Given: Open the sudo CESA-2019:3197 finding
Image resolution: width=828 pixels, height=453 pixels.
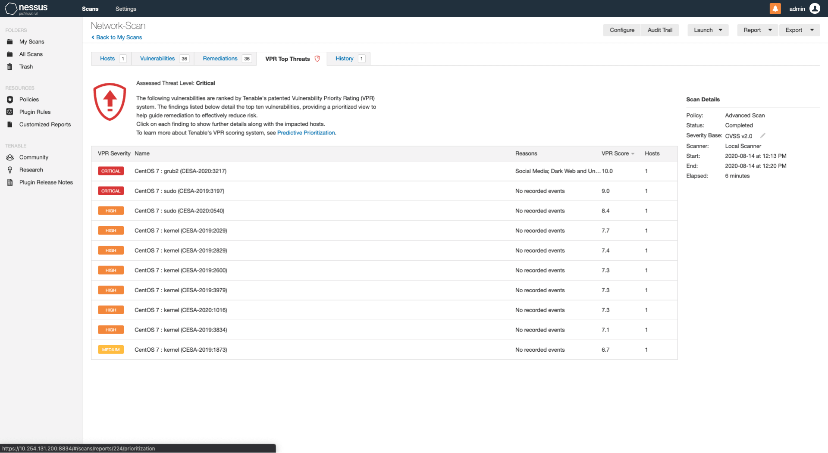Looking at the screenshot, I should coord(384,191).
